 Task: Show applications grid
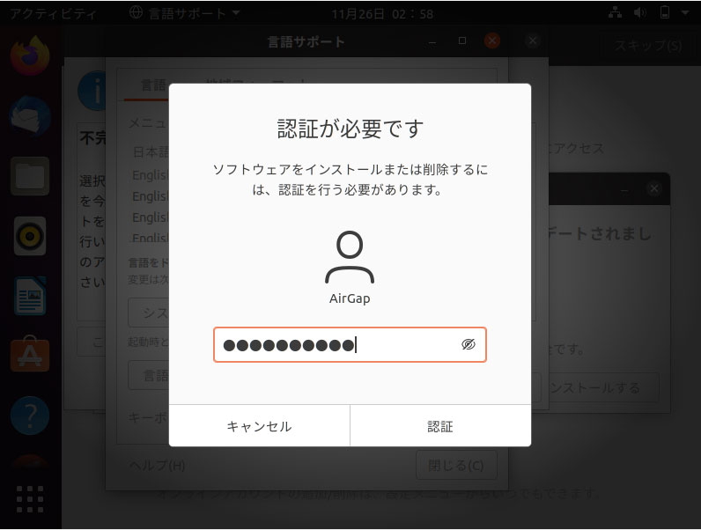coord(30,498)
